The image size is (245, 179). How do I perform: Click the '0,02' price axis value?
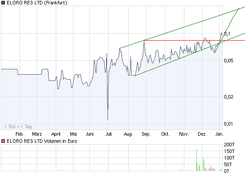[229, 97]
